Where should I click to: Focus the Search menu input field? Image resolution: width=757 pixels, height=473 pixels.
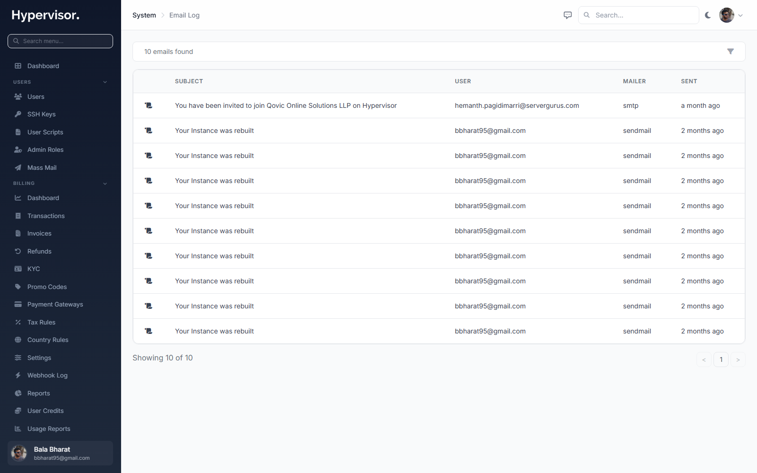[61, 41]
